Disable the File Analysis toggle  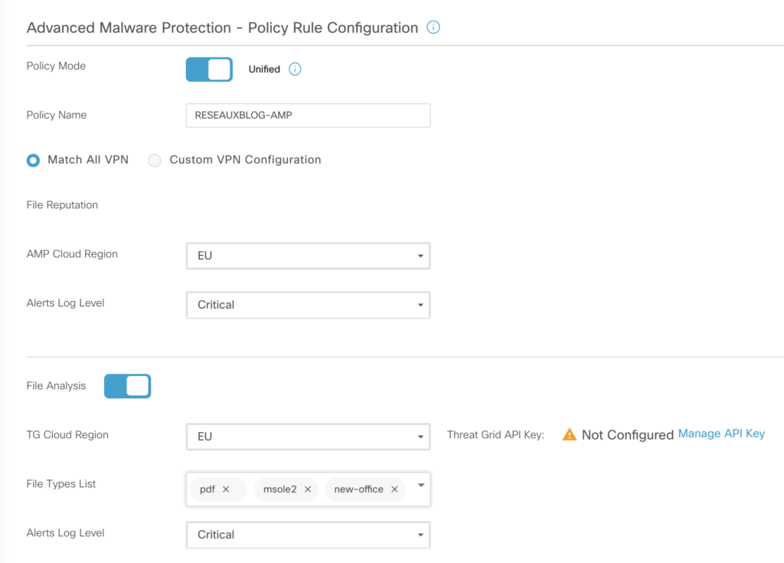click(x=127, y=386)
